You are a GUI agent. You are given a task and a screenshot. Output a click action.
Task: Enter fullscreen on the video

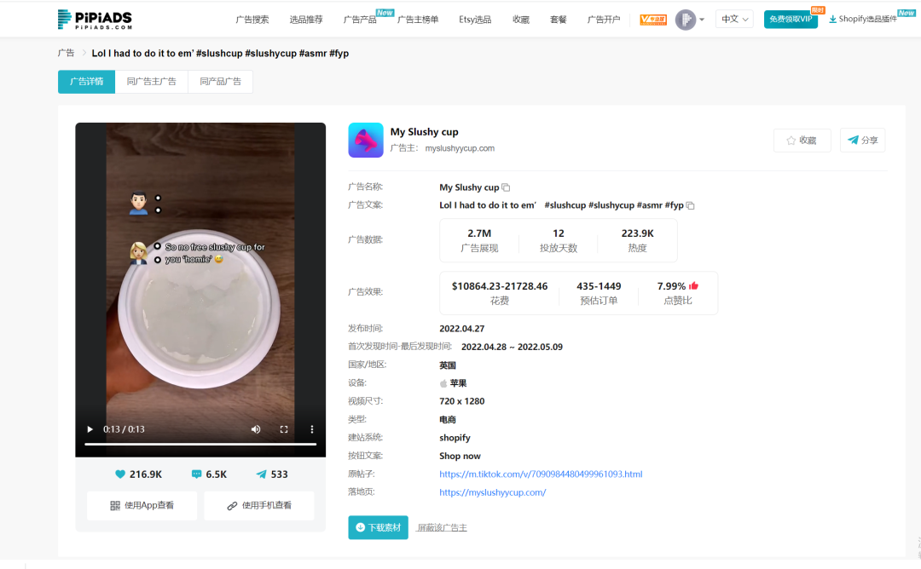coord(284,429)
